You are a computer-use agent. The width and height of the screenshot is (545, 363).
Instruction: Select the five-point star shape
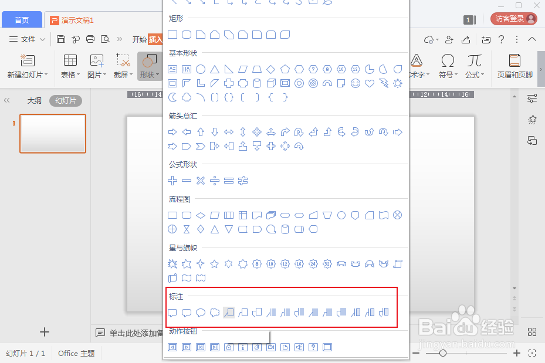pyautogui.click(x=215, y=264)
